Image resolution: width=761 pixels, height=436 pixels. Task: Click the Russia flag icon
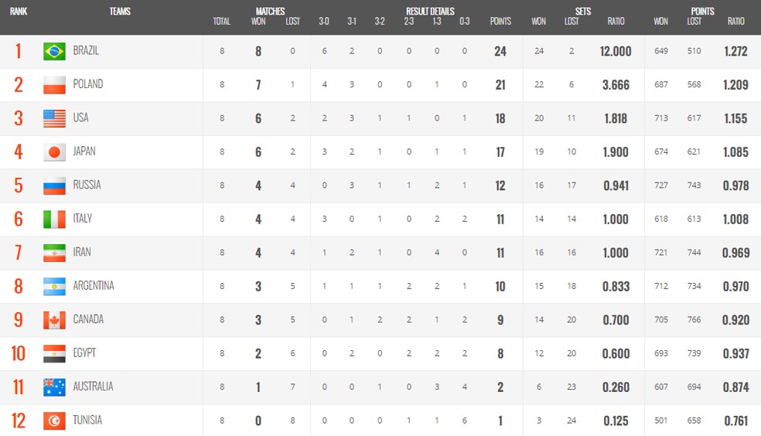coord(54,186)
